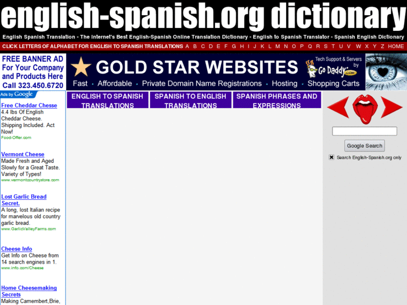Select letter X in alphabet bar
The image size is (407, 305).
coord(367,46)
